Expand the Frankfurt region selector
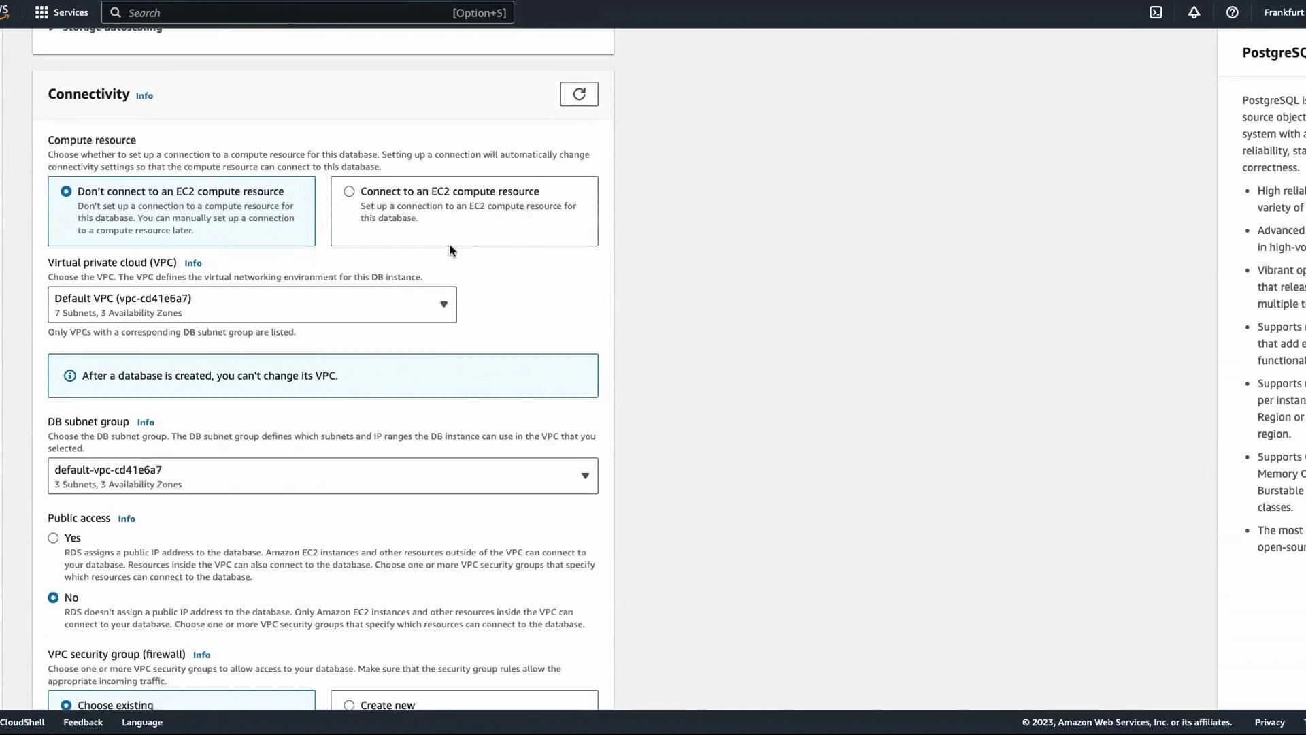Screen dimensions: 1306x735 tap(1284, 12)
